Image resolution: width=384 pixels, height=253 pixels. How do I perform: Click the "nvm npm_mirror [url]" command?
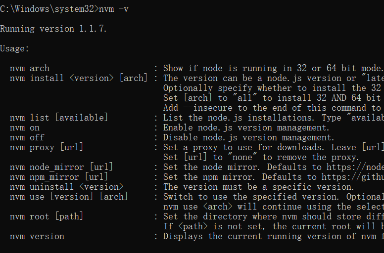(59, 177)
